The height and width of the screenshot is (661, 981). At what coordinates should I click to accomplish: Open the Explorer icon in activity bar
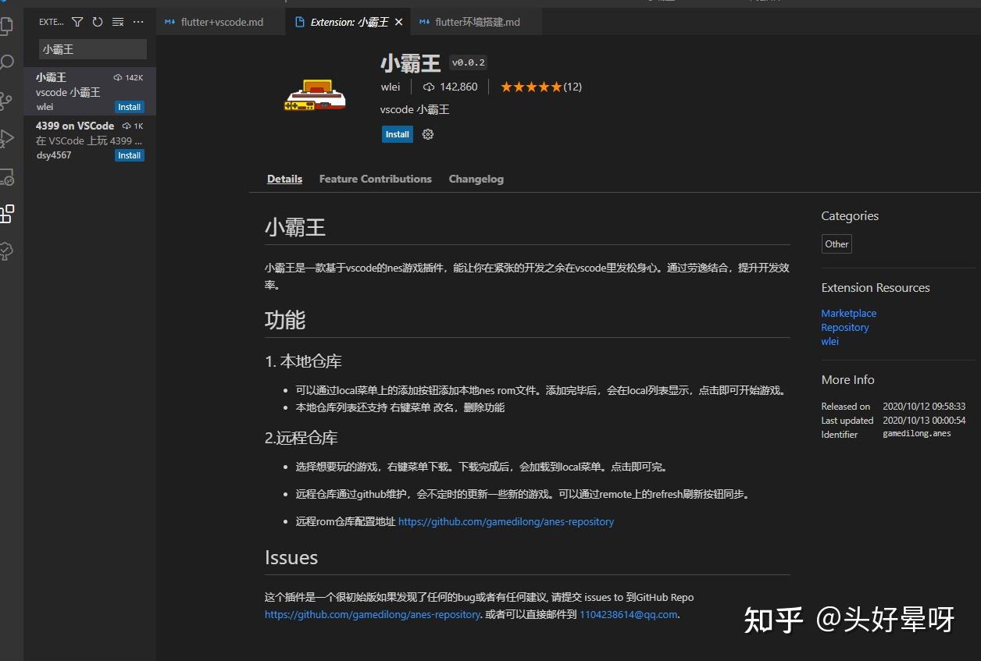click(x=8, y=26)
